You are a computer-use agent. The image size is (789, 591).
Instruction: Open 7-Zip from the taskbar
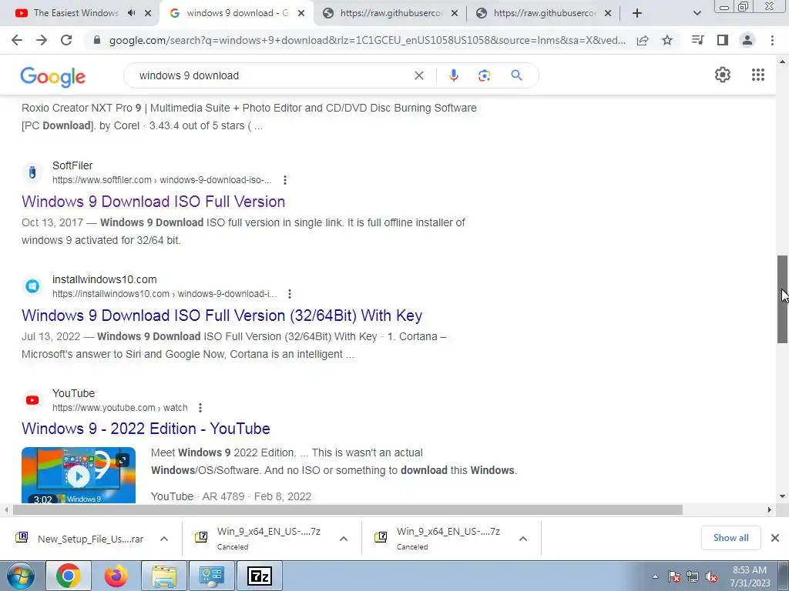tap(260, 576)
